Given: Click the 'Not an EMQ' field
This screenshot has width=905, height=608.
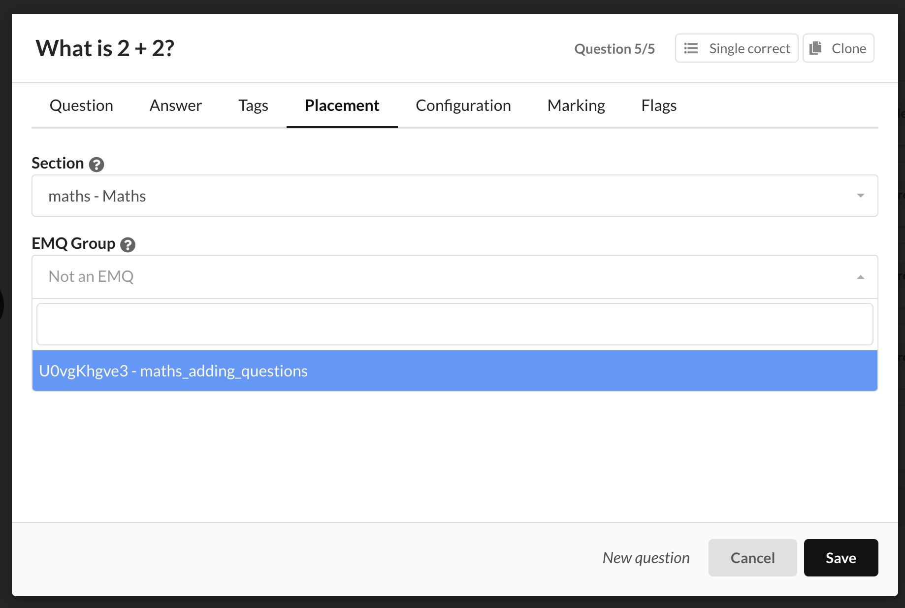Looking at the screenshot, I should (x=443, y=277).
